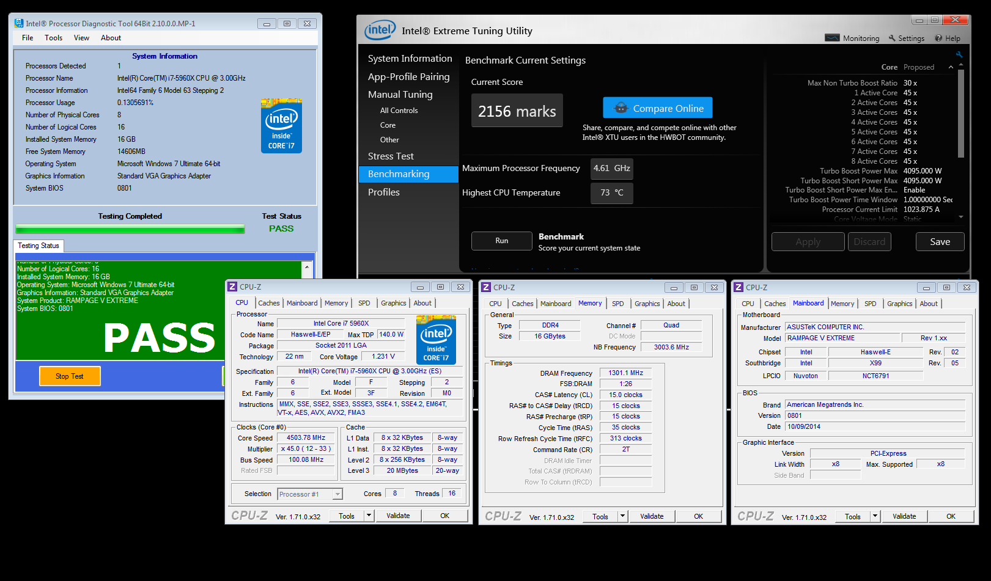Open Processor Selection dropdown in CPU-Z
Screen dimensions: 991x581
click(x=310, y=494)
